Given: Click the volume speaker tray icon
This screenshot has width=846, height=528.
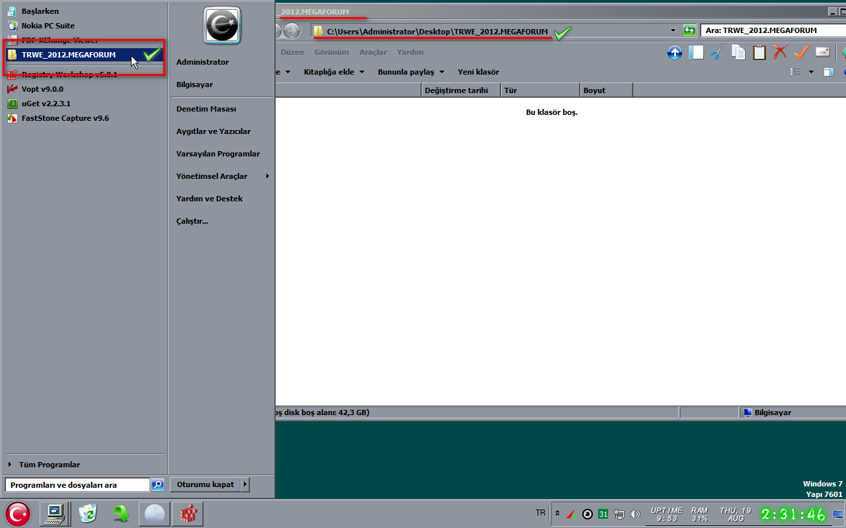Looking at the screenshot, I should click(x=635, y=513).
